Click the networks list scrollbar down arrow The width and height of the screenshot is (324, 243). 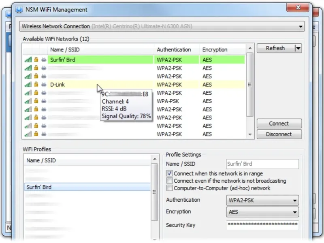tap(250, 134)
